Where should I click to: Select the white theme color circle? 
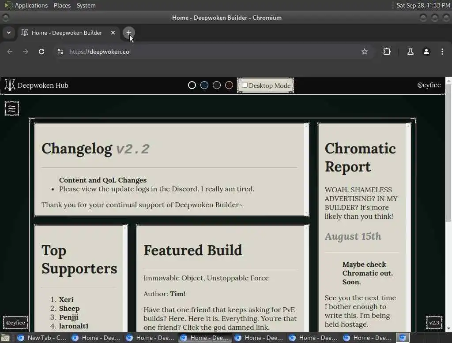tap(192, 85)
